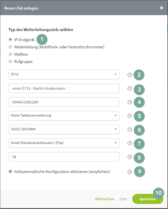Viewport: 168px width, 209px height.
Task: Select the Mailbox radio option
Action: (10, 54)
